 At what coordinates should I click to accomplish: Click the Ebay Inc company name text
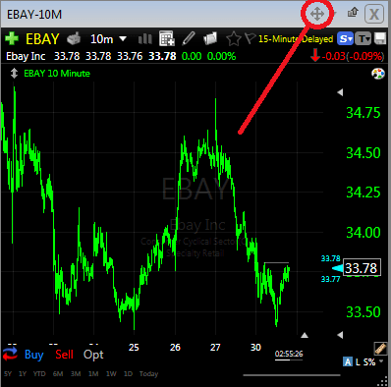click(x=26, y=56)
